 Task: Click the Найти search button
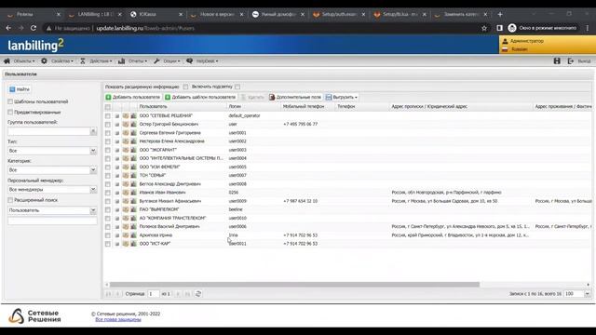tap(20, 89)
